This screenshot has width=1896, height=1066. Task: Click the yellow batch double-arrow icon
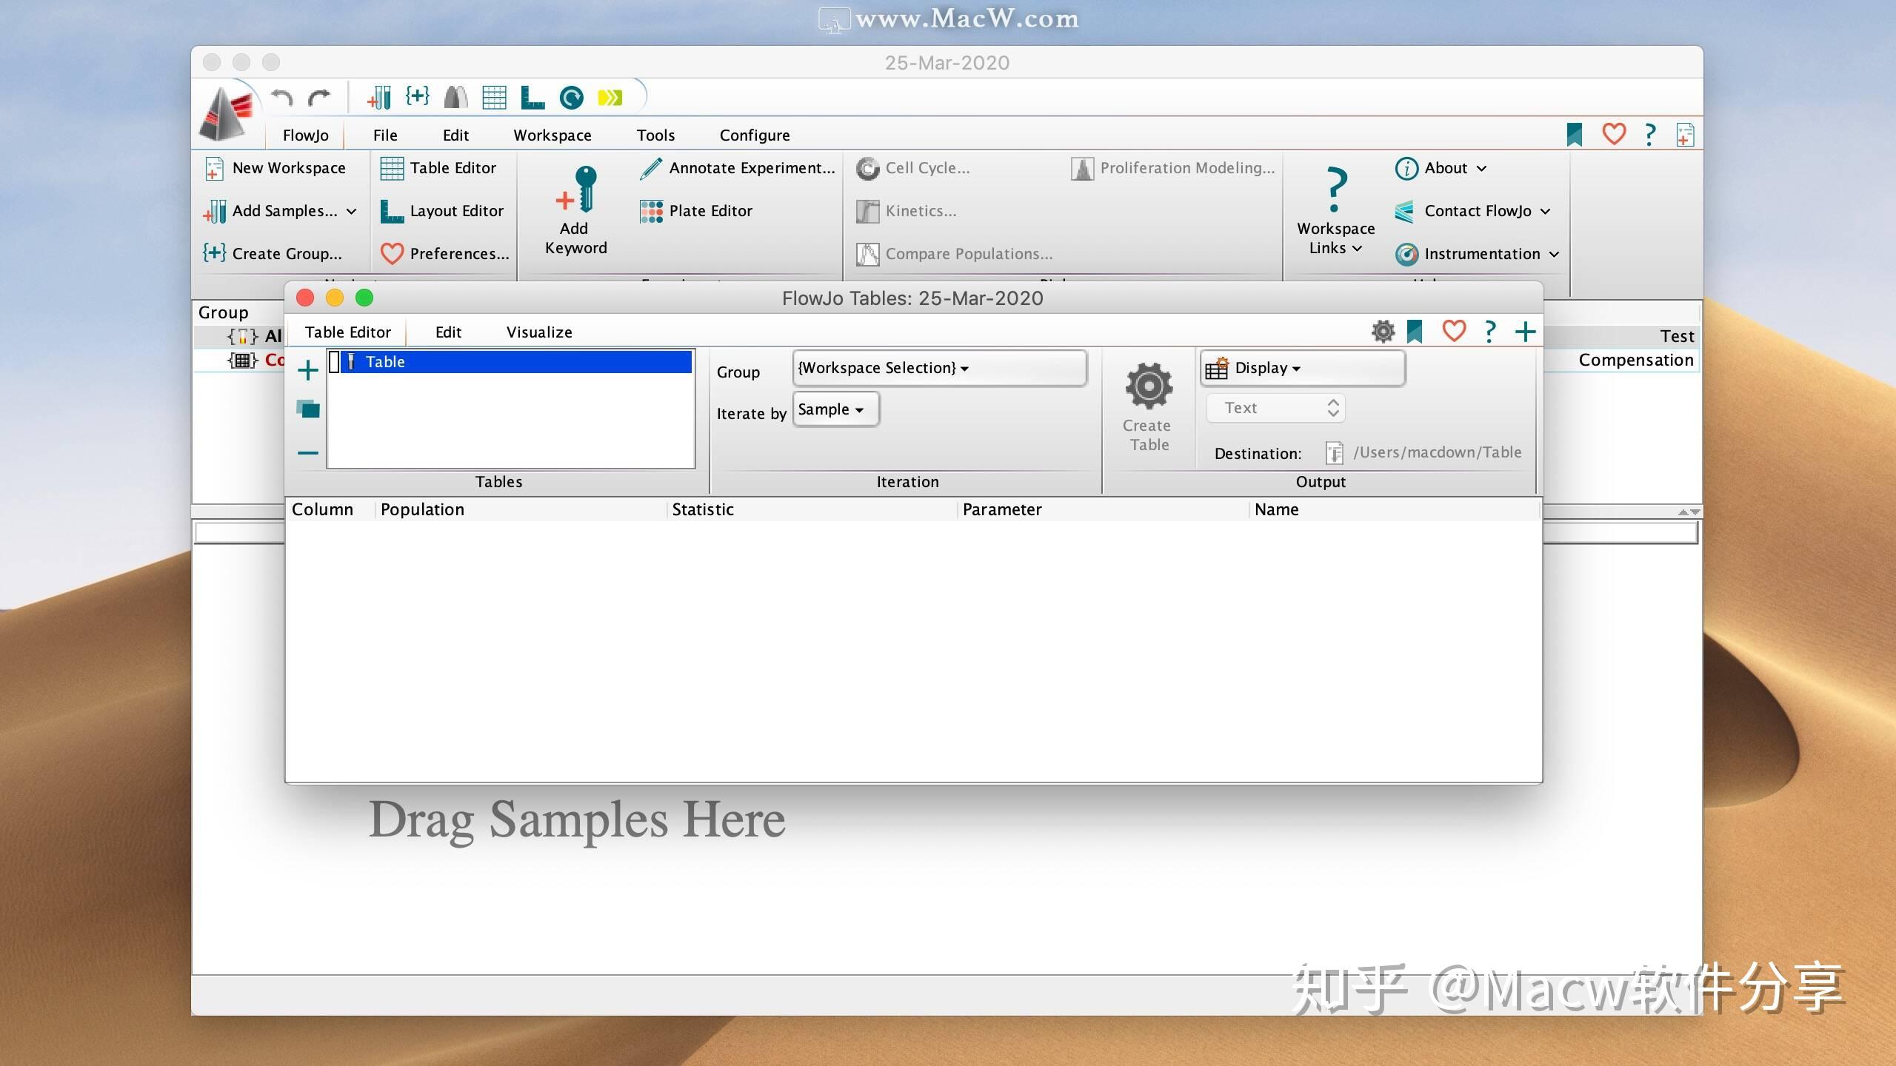[x=610, y=96]
